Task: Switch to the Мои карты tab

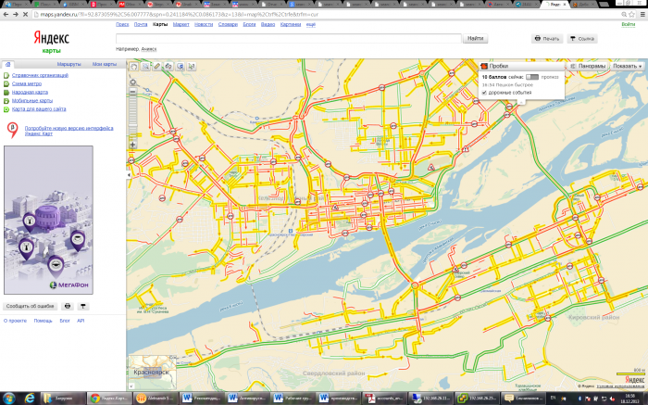Action: (x=104, y=64)
